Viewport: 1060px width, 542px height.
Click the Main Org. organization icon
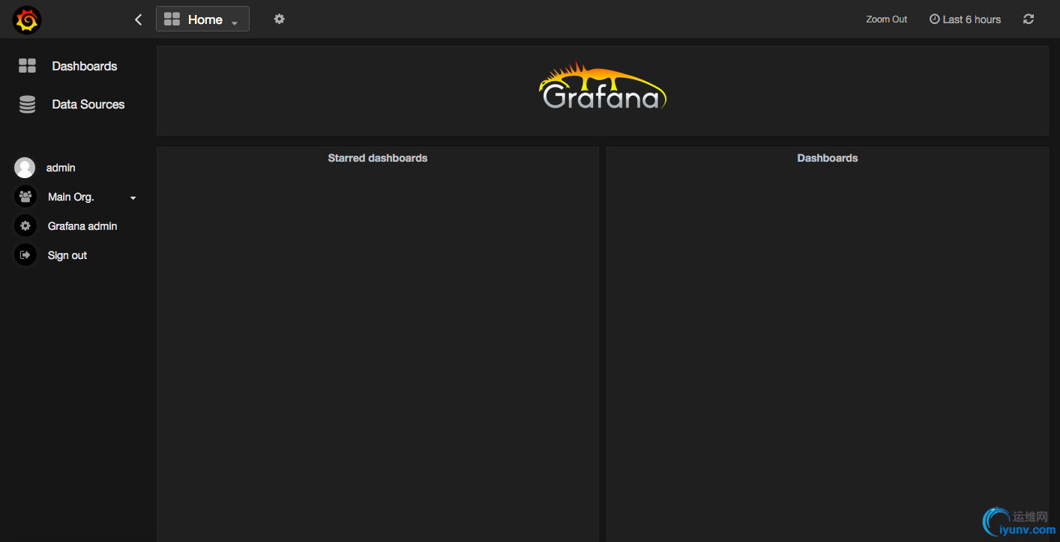[25, 197]
